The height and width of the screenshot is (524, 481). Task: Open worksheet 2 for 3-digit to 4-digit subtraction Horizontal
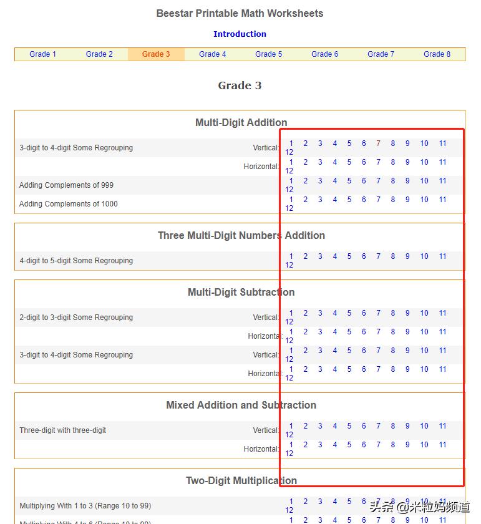coord(306,369)
